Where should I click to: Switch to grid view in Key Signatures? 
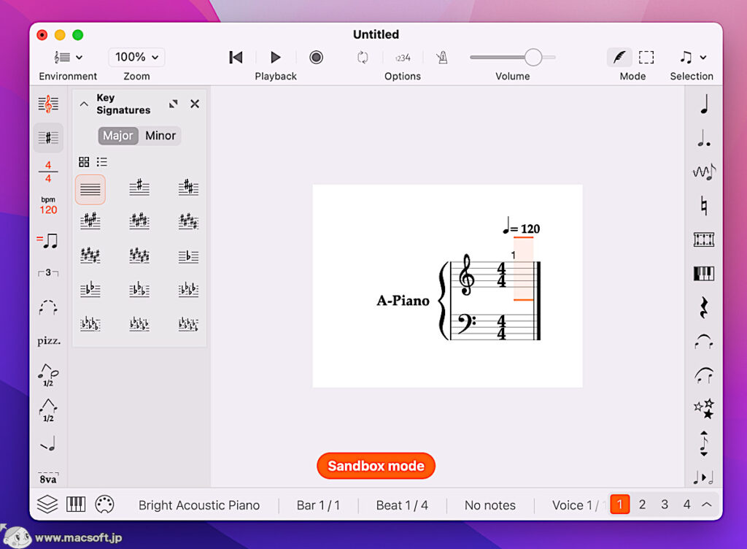pyautogui.click(x=84, y=162)
